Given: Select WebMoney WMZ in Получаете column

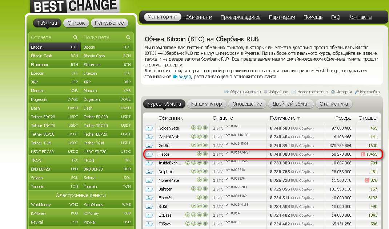Looking at the screenshot, I should click(x=107, y=205).
